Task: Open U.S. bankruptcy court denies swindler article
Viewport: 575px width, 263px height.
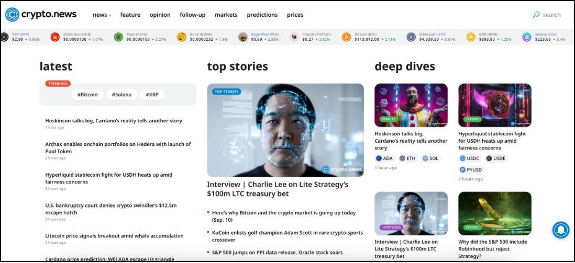Action: pyautogui.click(x=110, y=209)
